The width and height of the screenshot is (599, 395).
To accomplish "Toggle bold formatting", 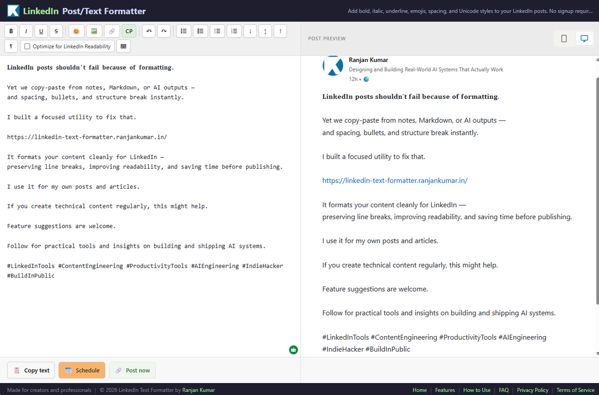I will [11, 31].
